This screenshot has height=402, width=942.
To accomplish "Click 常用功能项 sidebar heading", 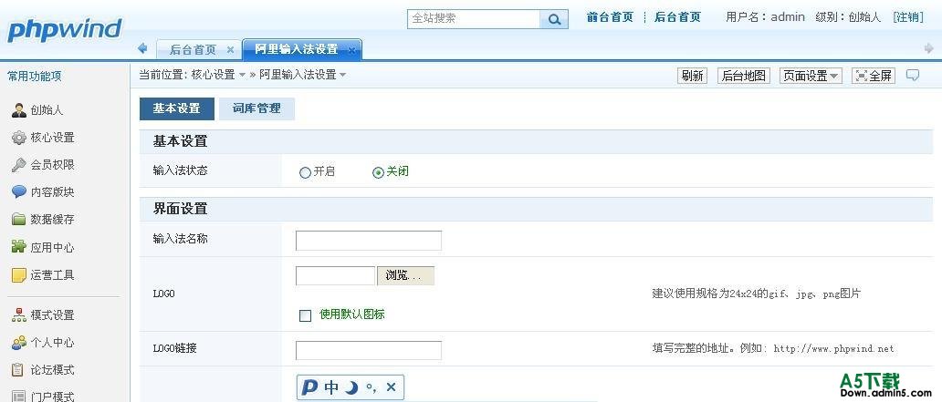I will (x=35, y=77).
